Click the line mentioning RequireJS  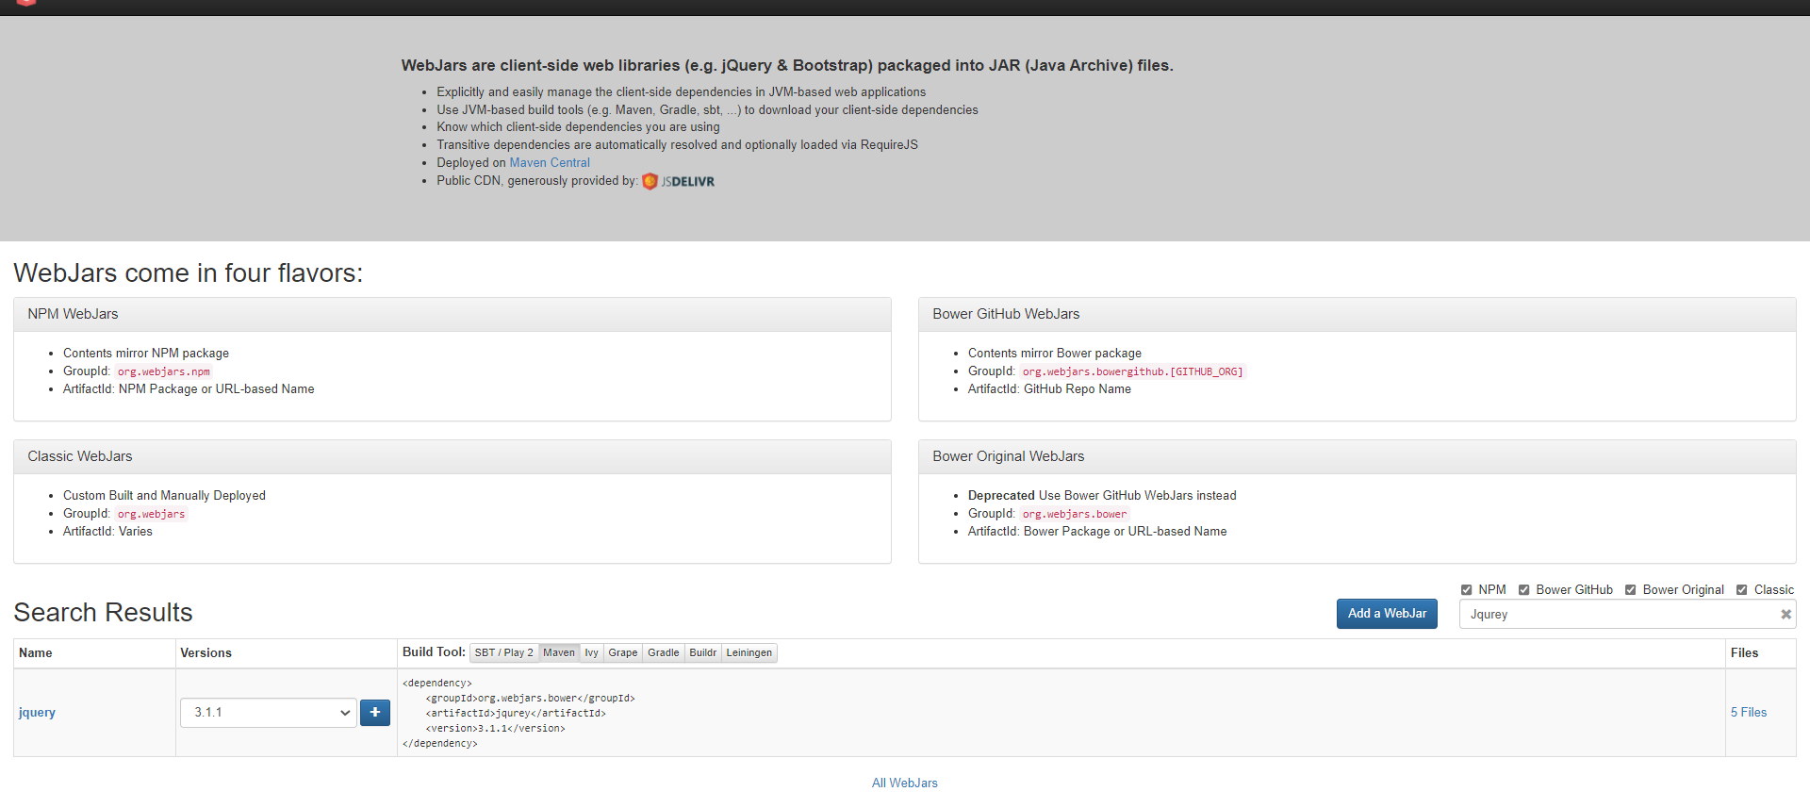click(x=677, y=145)
